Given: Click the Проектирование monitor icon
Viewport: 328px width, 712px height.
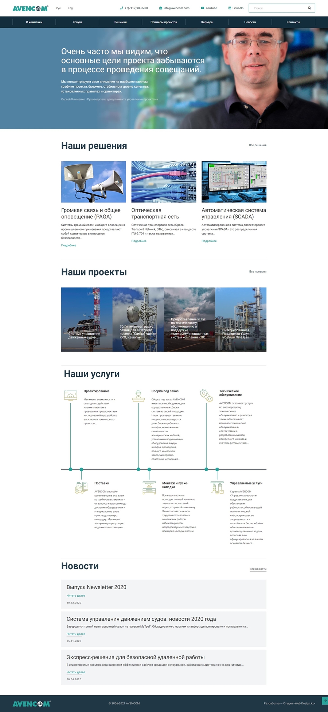Looking at the screenshot, I should pyautogui.click(x=70, y=396).
